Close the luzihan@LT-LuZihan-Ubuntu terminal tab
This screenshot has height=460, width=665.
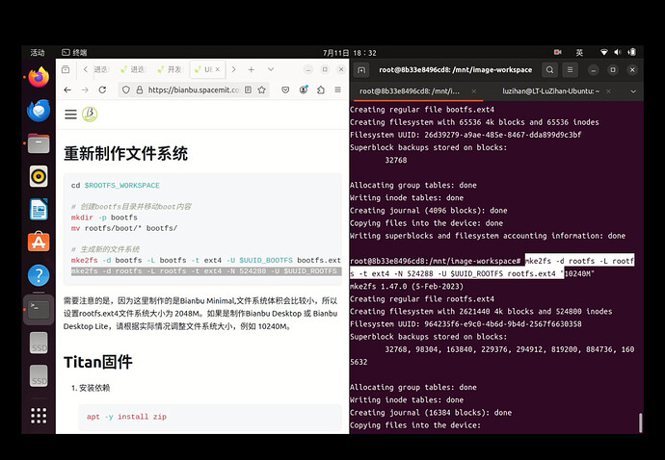[608, 91]
